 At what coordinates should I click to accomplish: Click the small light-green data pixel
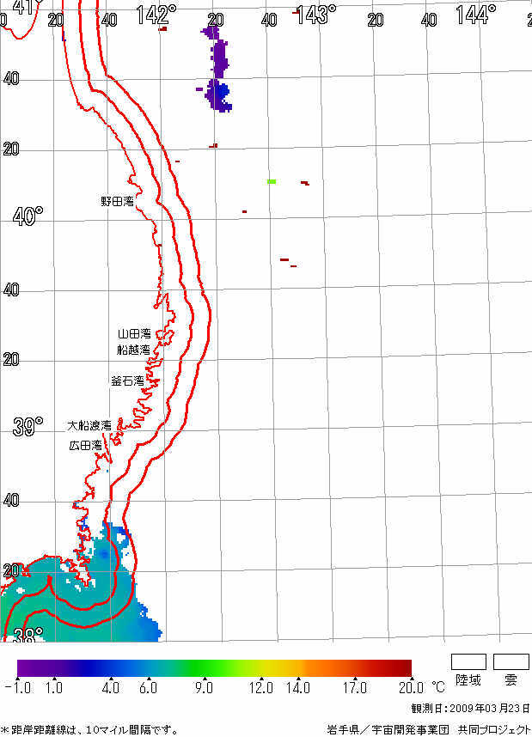tap(272, 181)
